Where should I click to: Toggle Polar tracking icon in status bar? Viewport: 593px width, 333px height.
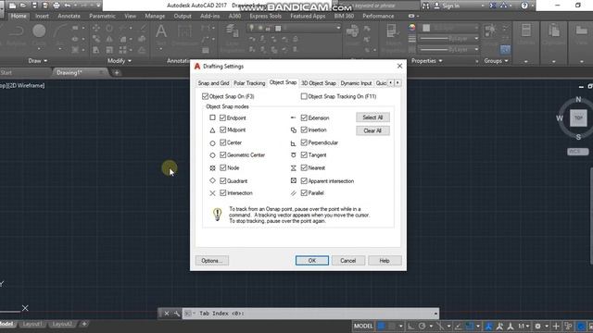(x=423, y=327)
